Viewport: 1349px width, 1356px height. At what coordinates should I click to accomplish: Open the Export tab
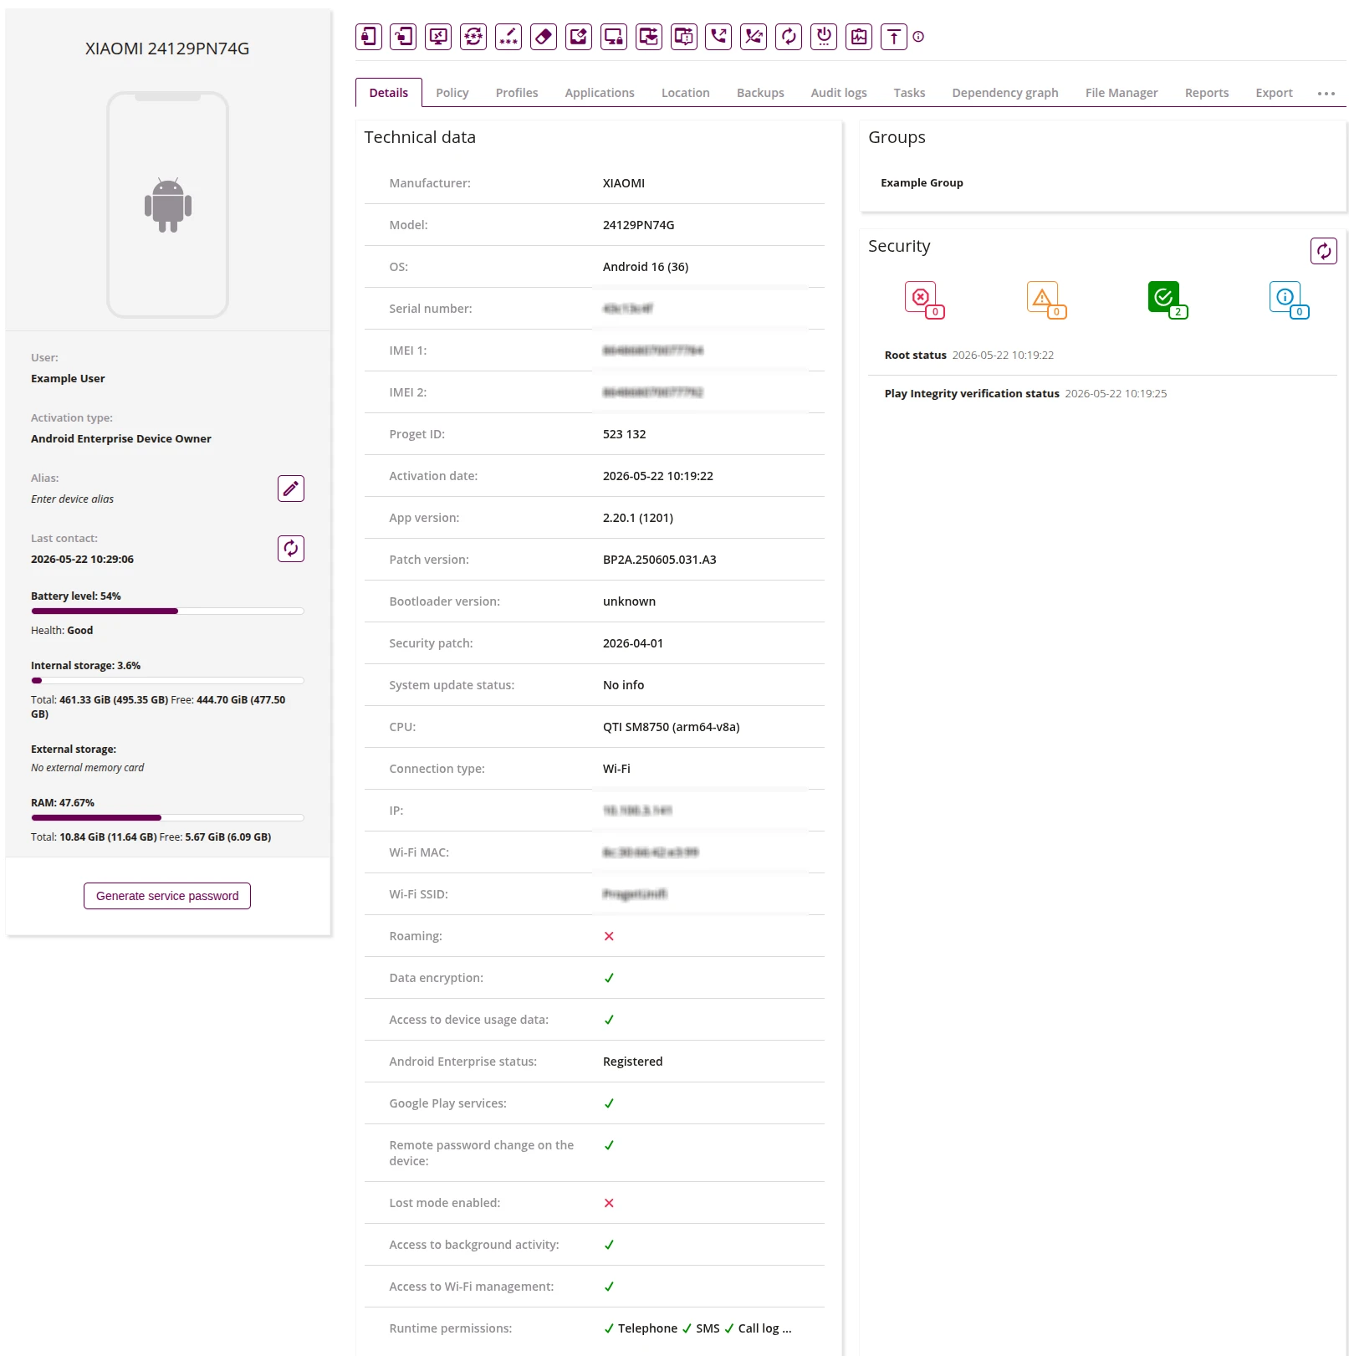[1274, 93]
